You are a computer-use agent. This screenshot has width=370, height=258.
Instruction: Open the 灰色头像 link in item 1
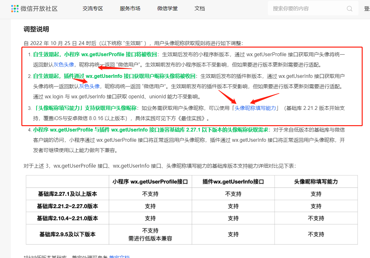pyautogui.click(x=64, y=64)
